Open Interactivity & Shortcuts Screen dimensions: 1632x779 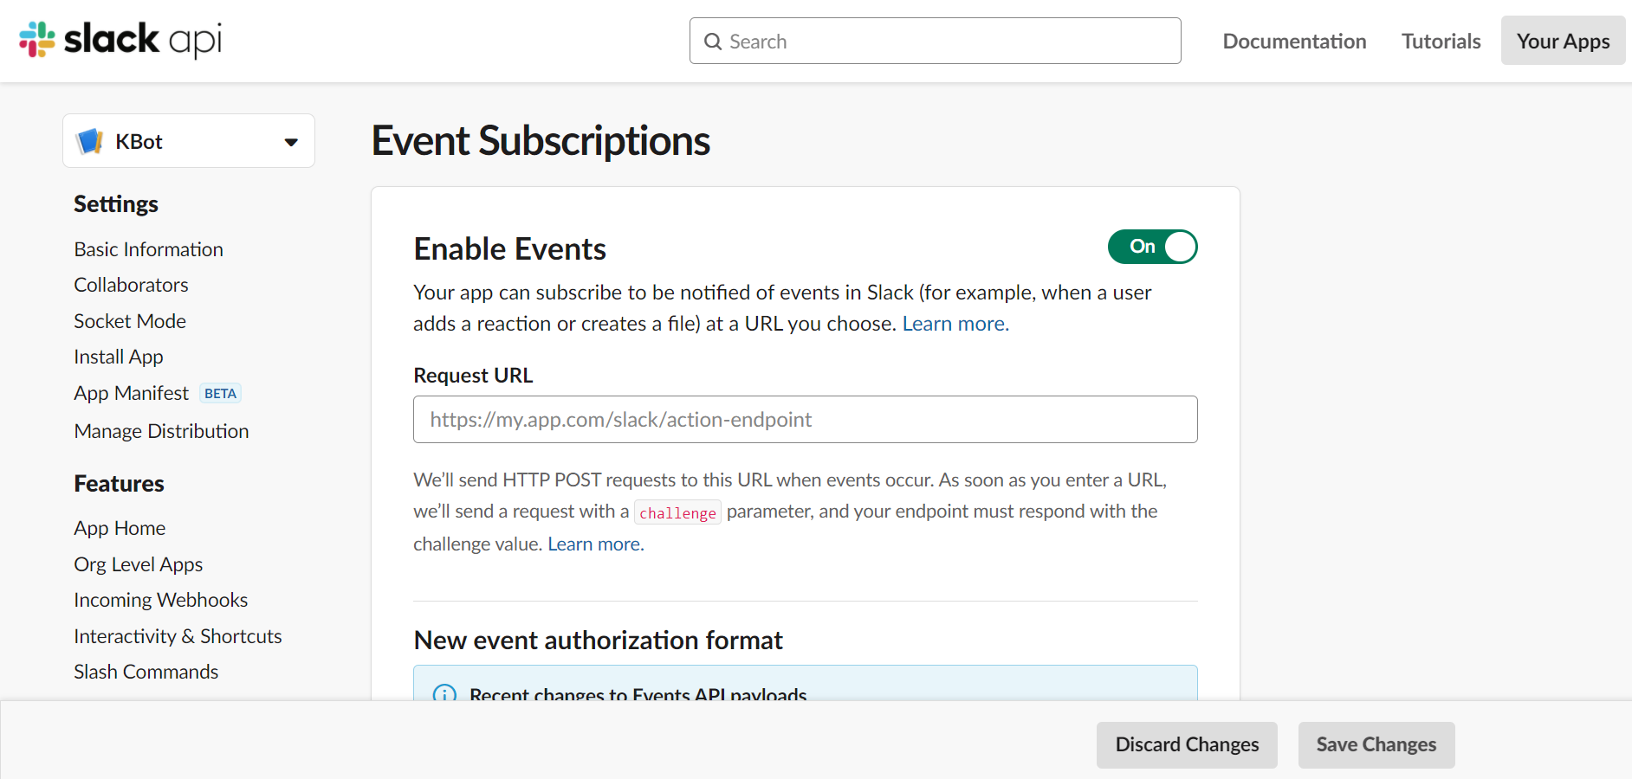(178, 636)
